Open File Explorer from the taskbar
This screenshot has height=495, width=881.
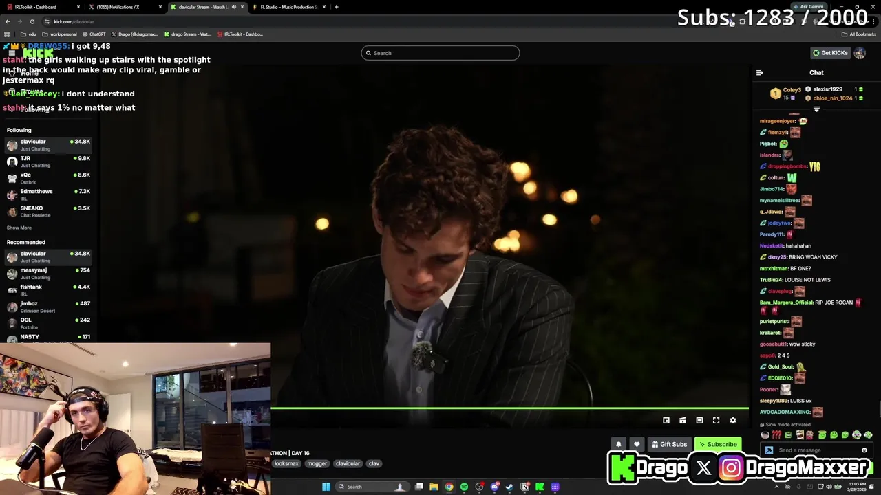434,487
